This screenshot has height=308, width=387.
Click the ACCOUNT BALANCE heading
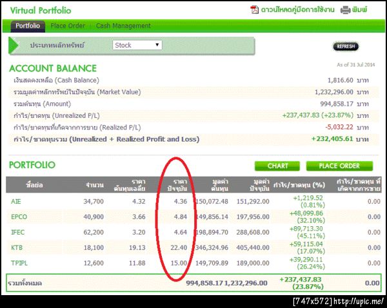(x=53, y=68)
